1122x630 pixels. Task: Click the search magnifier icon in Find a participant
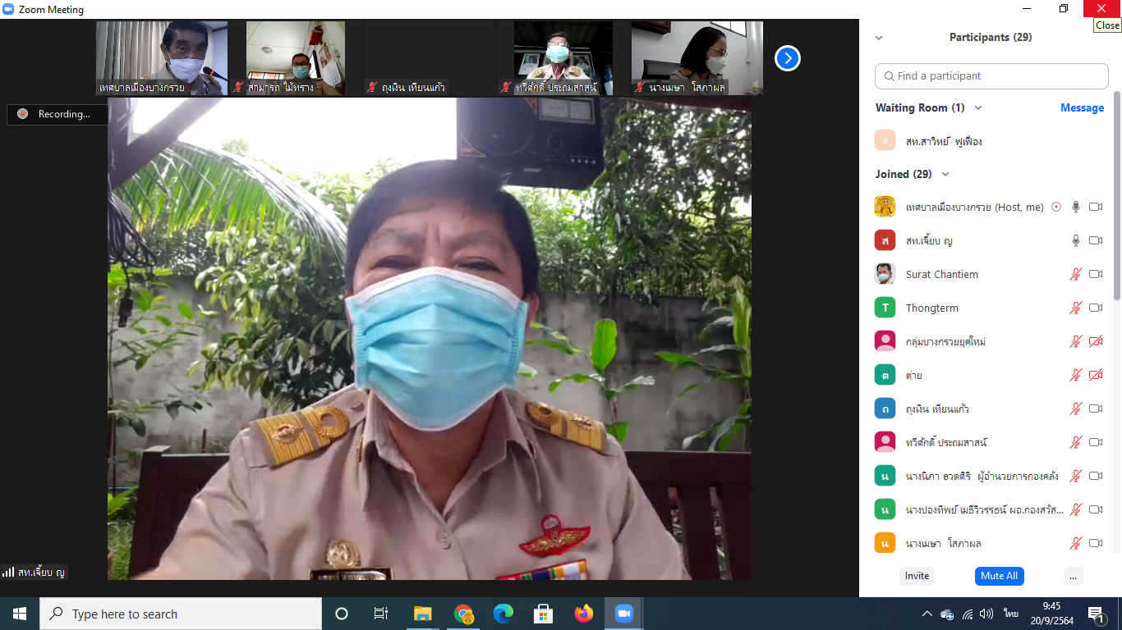point(889,76)
